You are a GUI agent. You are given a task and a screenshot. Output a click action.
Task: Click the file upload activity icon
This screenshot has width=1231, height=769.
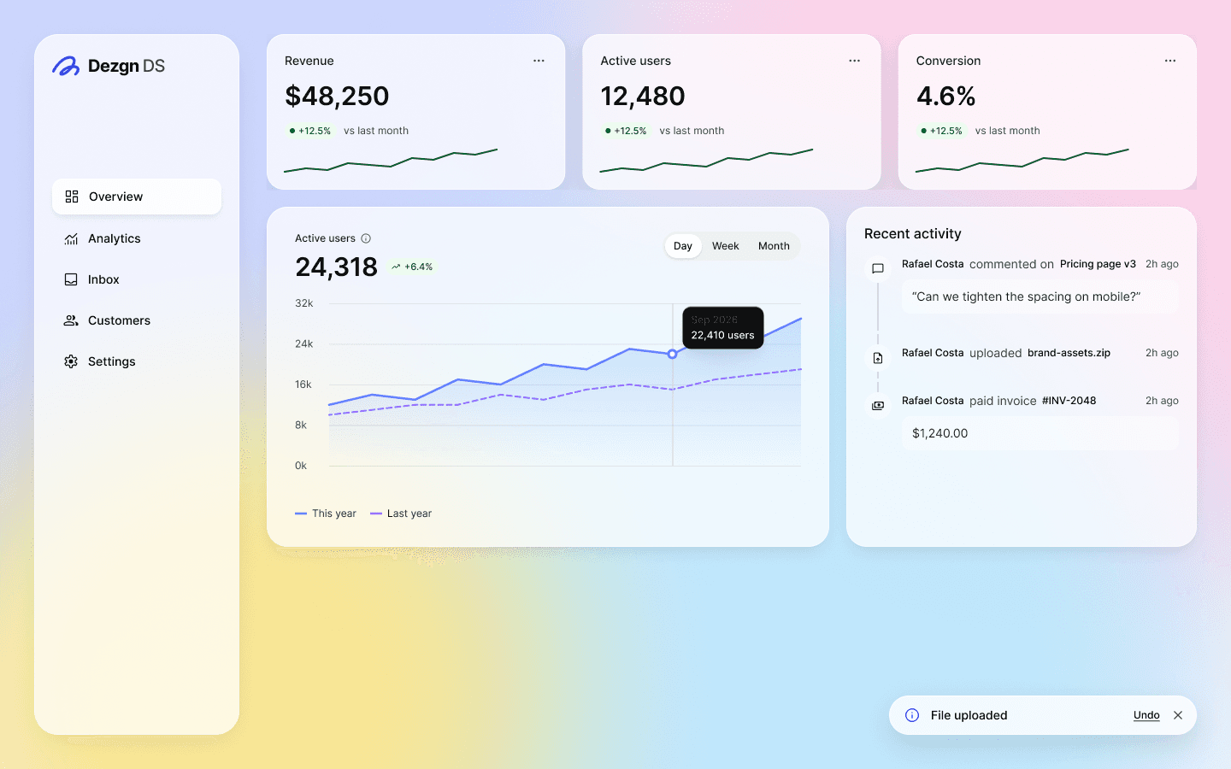(878, 358)
